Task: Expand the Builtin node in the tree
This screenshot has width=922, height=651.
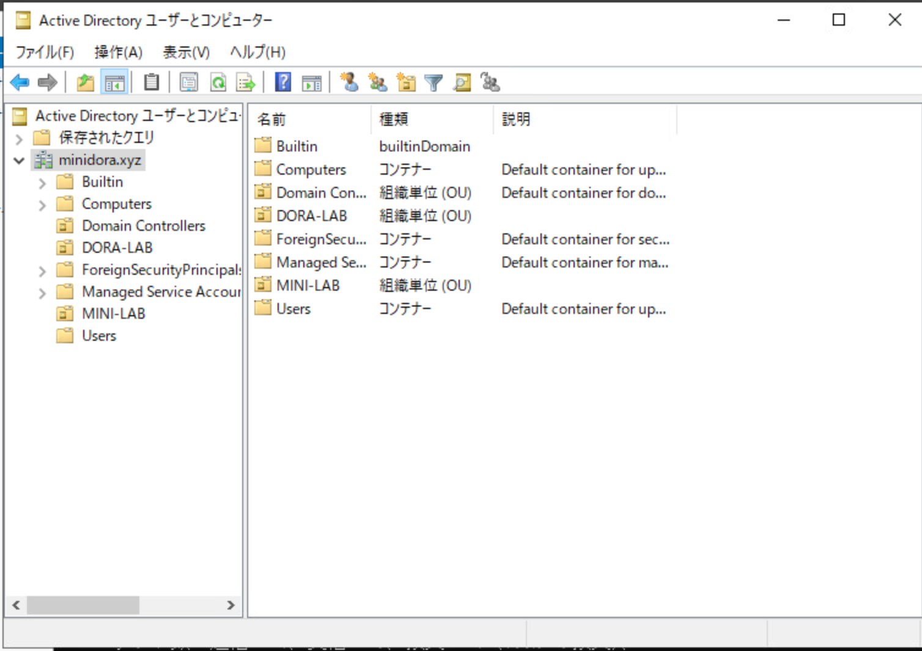Action: (42, 181)
